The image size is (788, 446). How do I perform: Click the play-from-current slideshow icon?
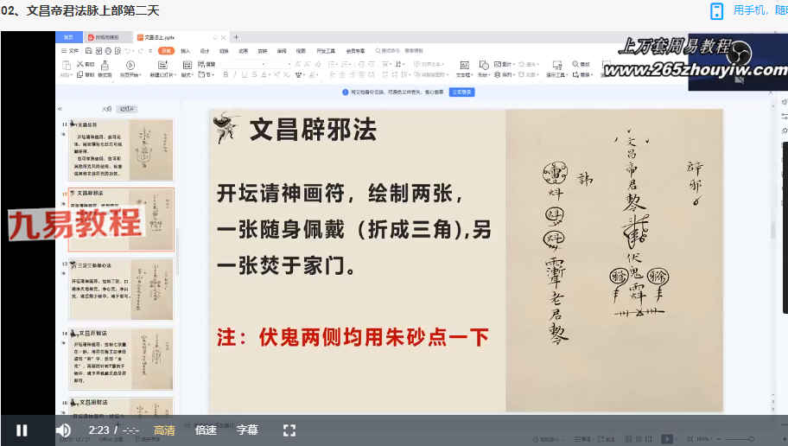130,66
